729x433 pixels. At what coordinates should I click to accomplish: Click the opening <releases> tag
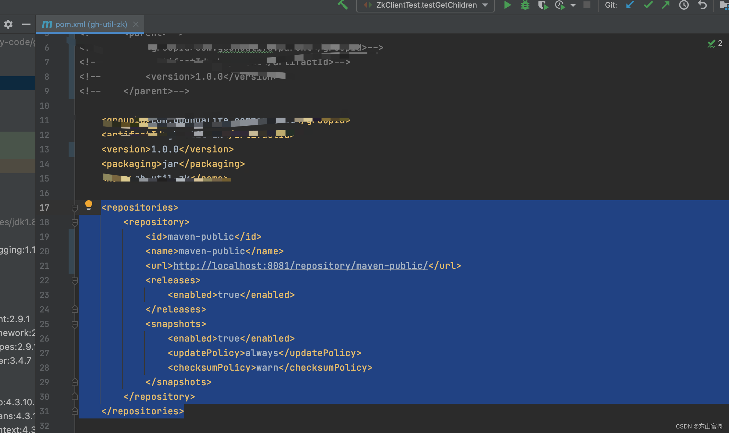(x=173, y=280)
